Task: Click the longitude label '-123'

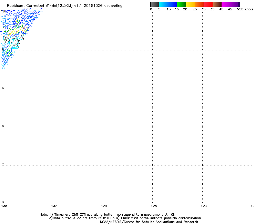Action: pos(202,206)
